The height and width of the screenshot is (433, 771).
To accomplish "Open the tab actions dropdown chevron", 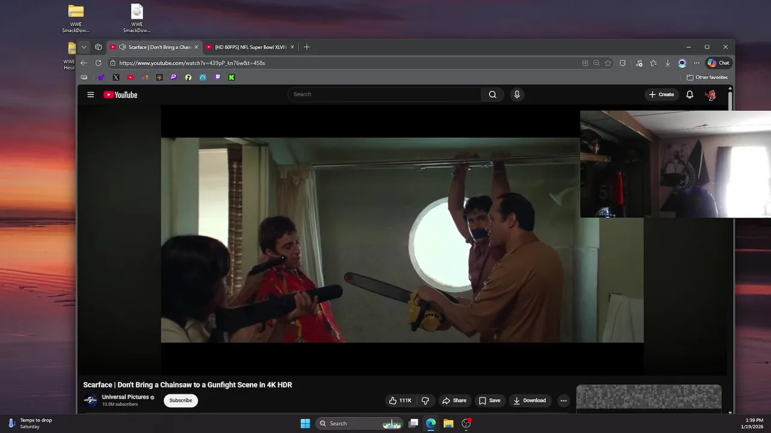I will tap(84, 47).
